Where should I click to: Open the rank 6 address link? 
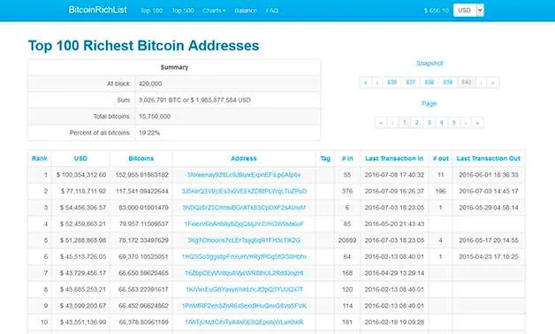(x=244, y=256)
